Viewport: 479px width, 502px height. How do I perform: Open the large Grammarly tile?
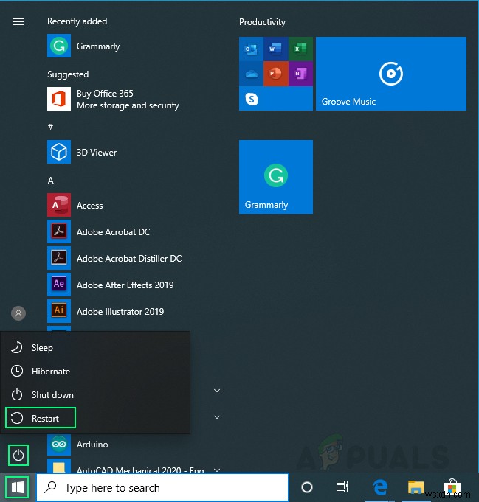point(276,177)
